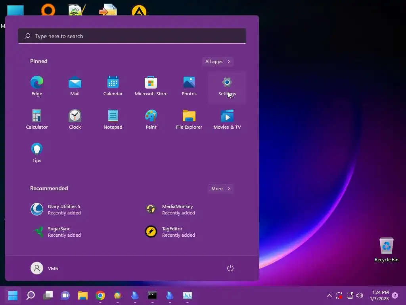
Task: Click the sync status tray icon
Action: (339, 295)
